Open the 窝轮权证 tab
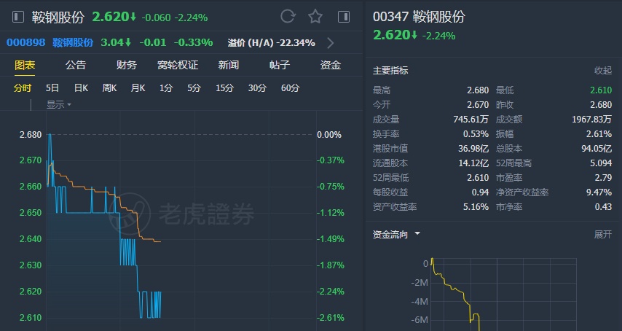The height and width of the screenshot is (331, 622). coord(178,65)
